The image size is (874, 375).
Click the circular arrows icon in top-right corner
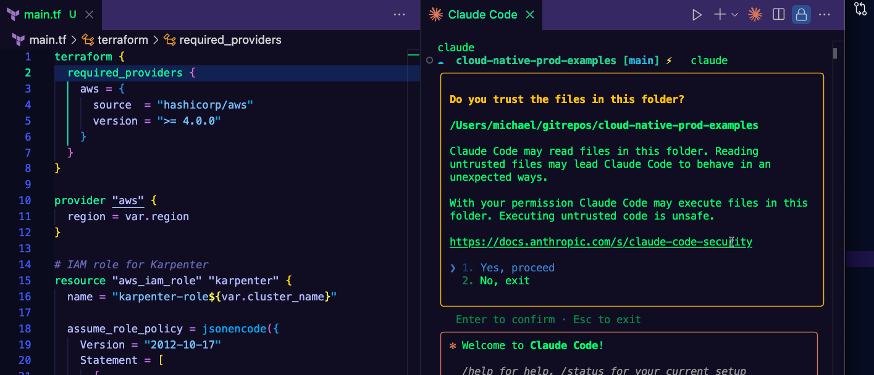pyautogui.click(x=860, y=9)
